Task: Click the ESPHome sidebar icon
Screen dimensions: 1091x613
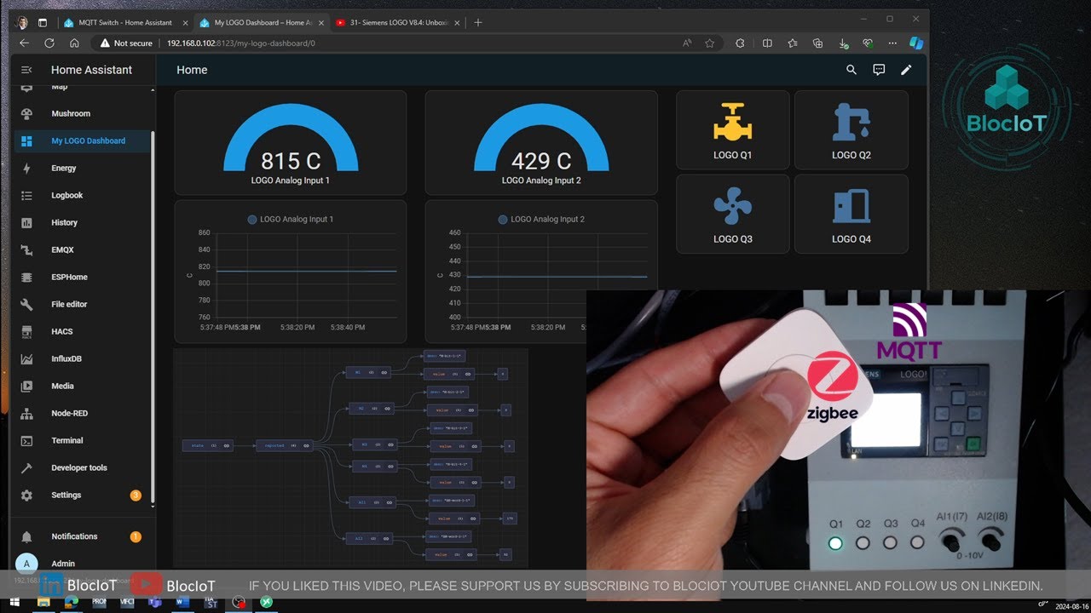Action: click(x=26, y=277)
